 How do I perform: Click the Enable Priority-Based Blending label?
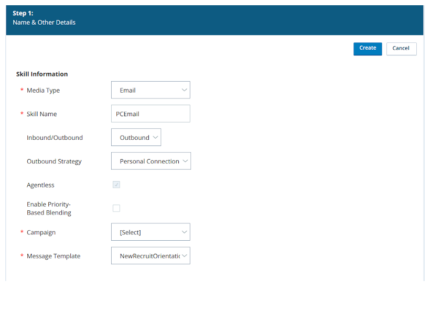coord(49,208)
